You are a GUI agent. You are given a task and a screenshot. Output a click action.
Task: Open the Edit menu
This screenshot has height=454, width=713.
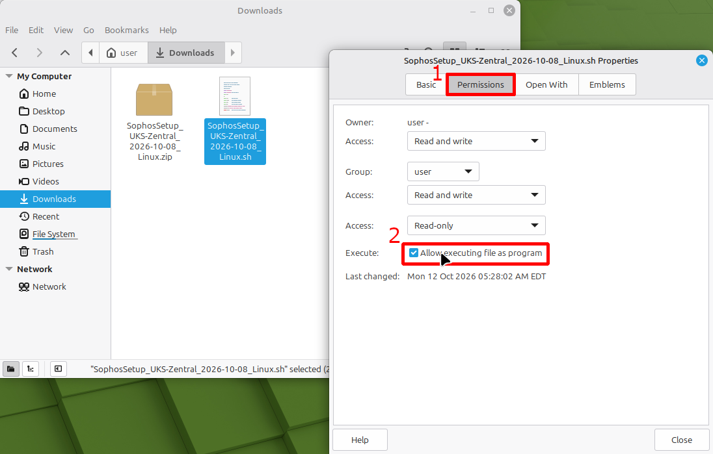click(36, 30)
